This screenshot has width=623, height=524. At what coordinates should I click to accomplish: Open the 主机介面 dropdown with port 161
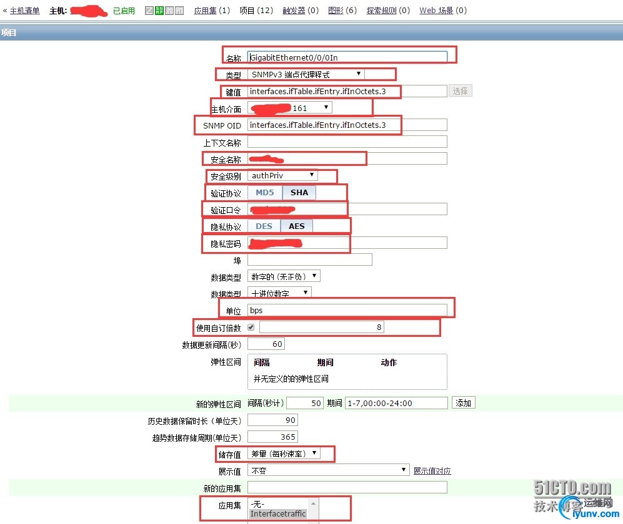(x=290, y=108)
